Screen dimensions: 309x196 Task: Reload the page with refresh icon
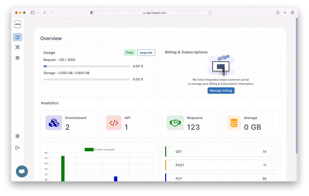(210, 13)
